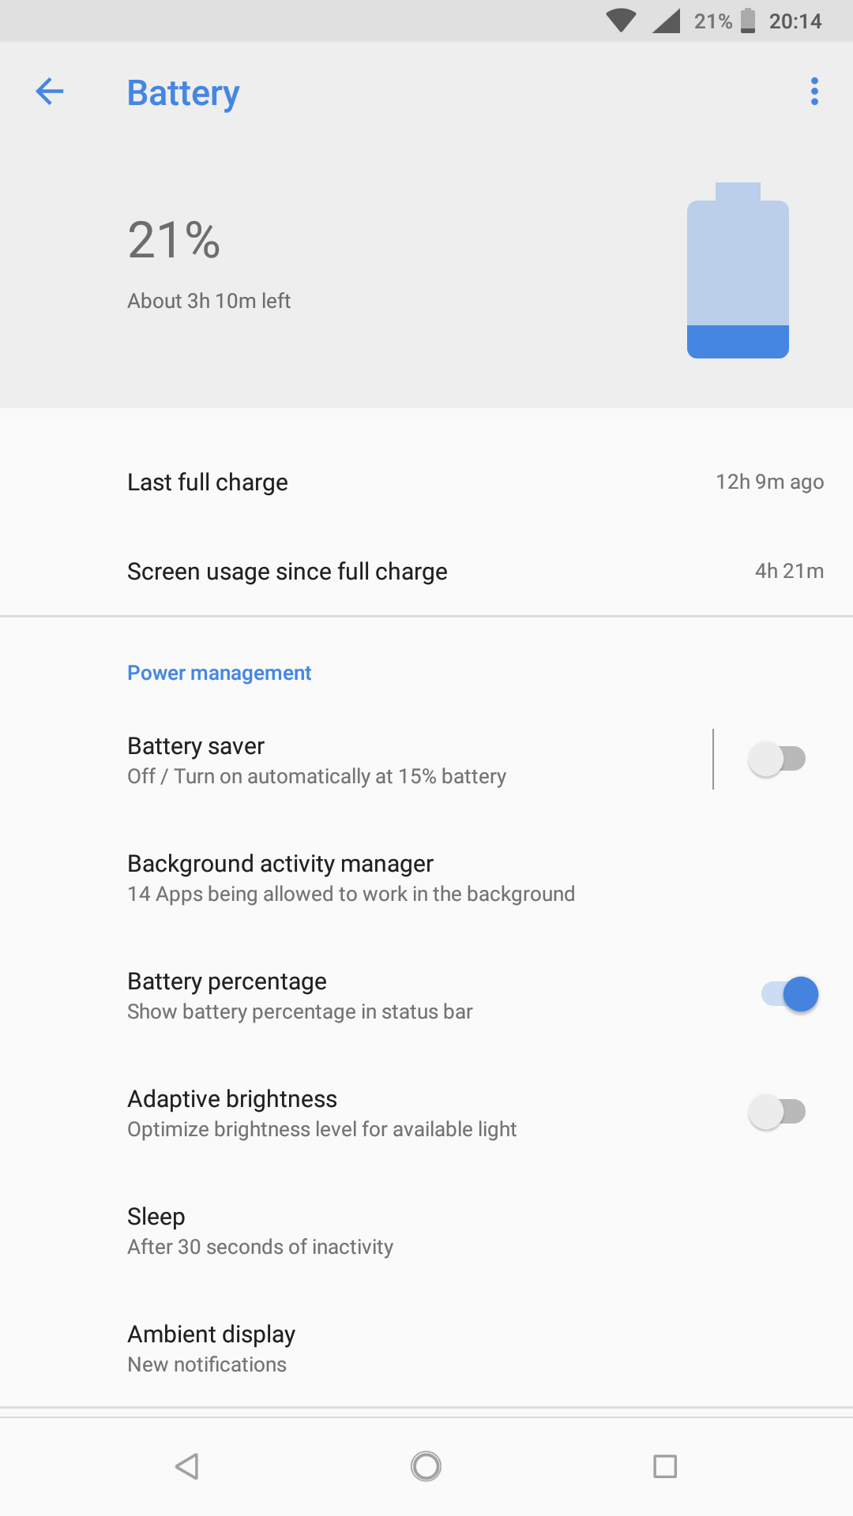Select Last full charge row
Image resolution: width=853 pixels, height=1516 pixels.
pyautogui.click(x=426, y=482)
